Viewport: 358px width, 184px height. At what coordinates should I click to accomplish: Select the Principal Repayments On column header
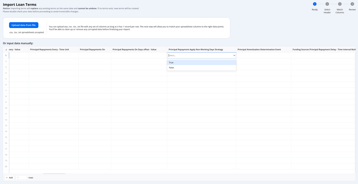[92, 49]
